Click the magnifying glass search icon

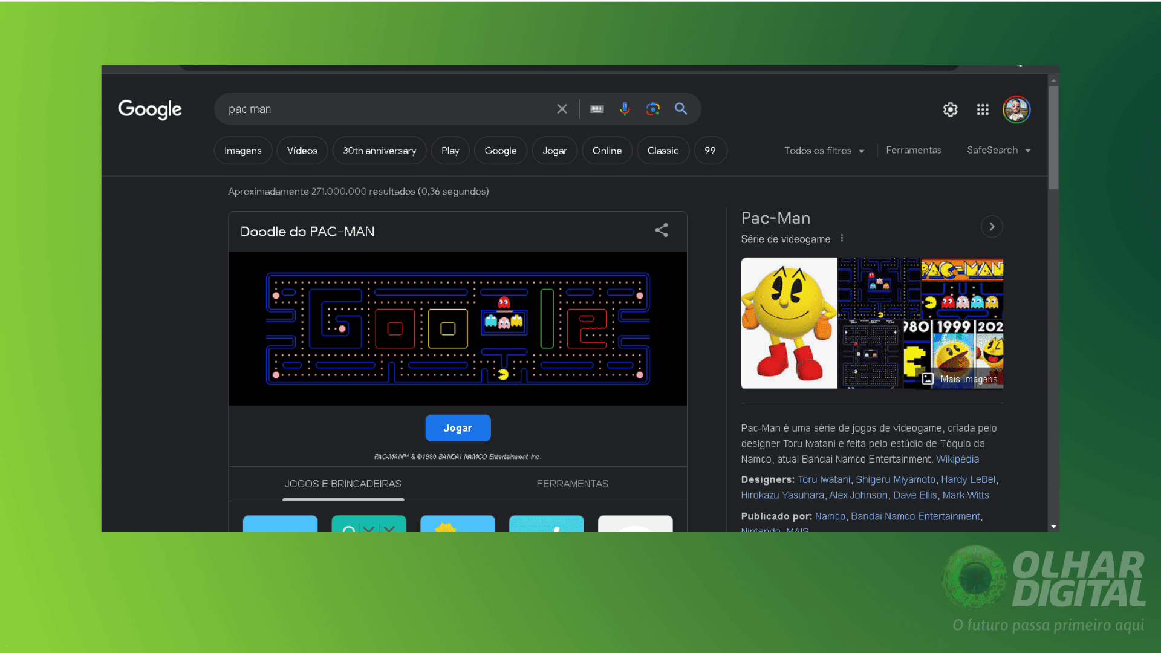pos(680,109)
